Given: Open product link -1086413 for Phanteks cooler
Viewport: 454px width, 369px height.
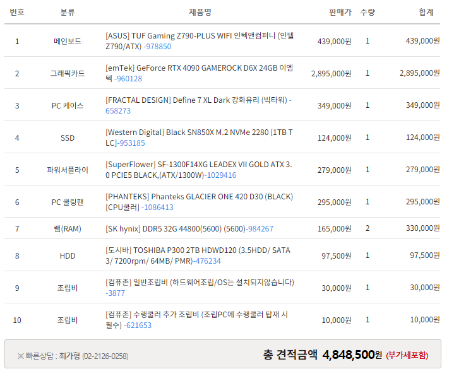Looking at the screenshot, I should pyautogui.click(x=157, y=207).
